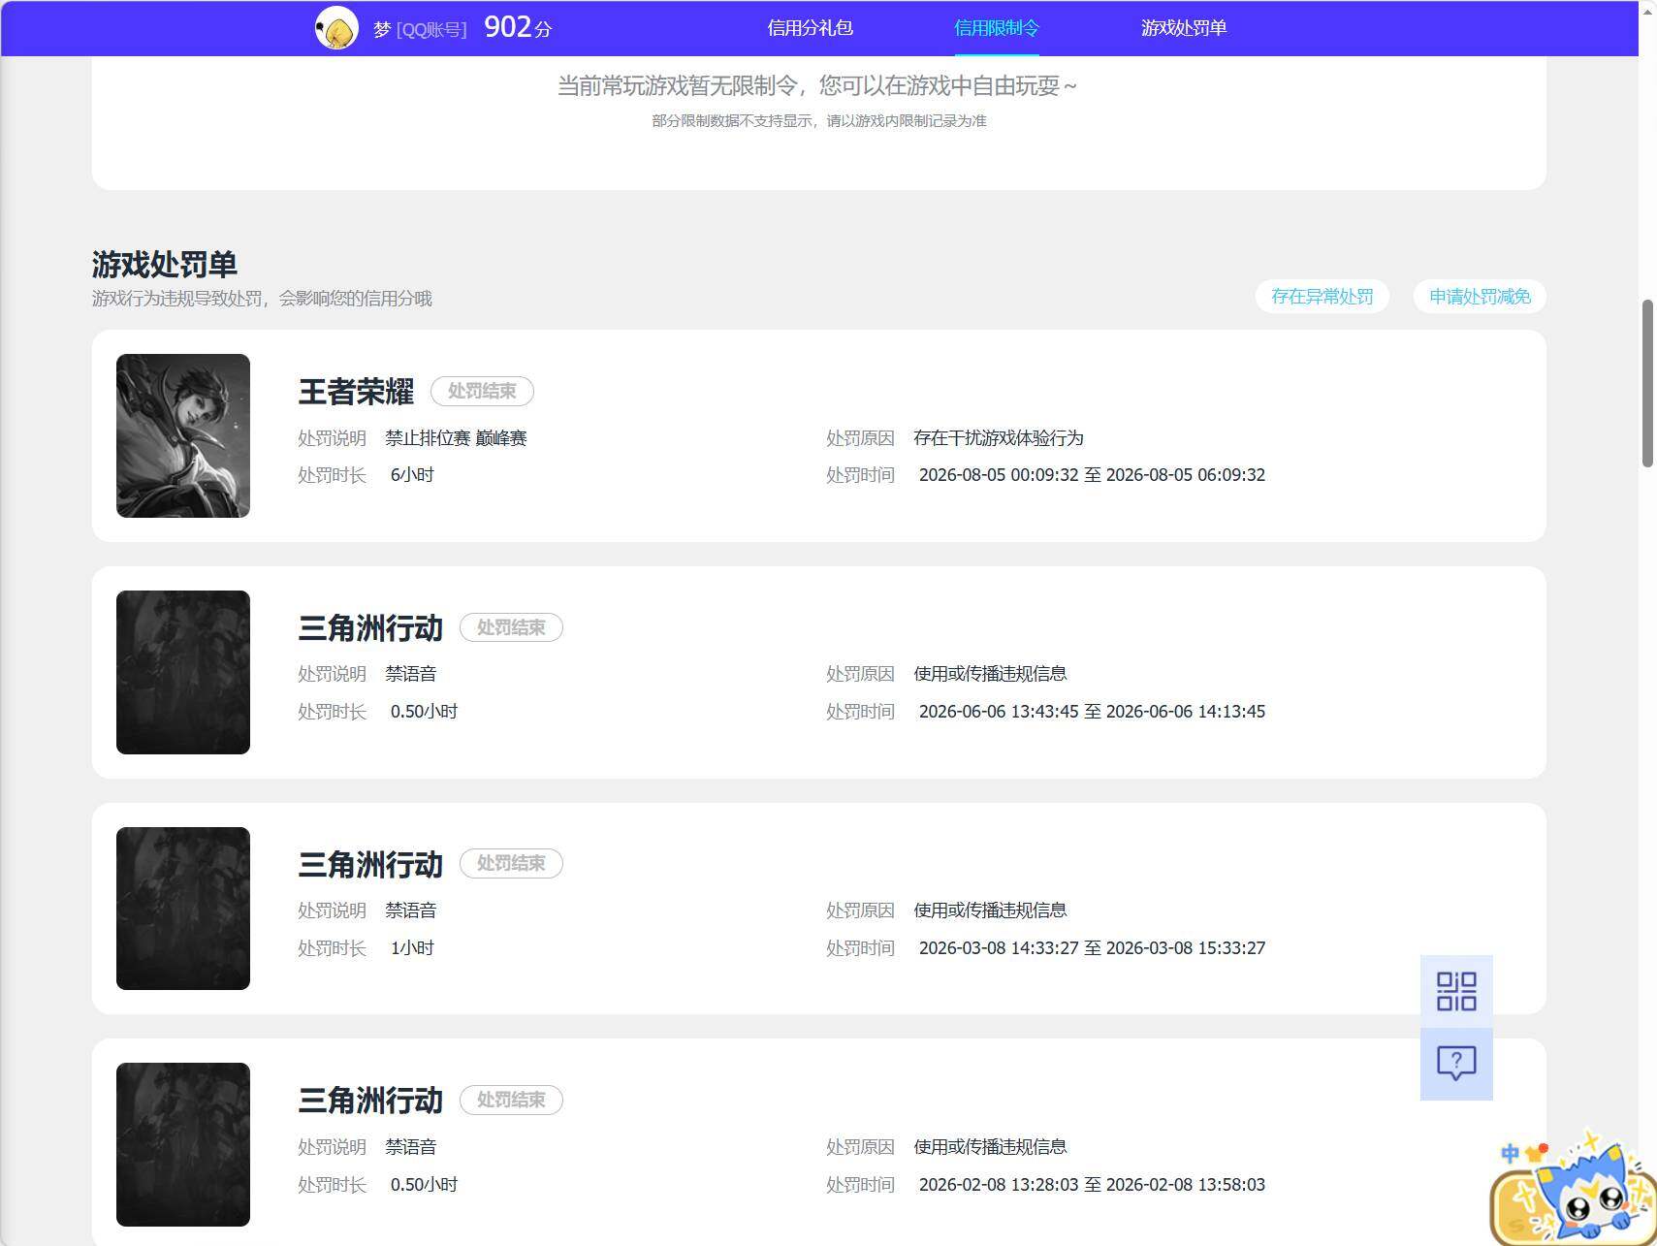
Task: Click the 梦 [QQ账号] username label
Action: (420, 29)
